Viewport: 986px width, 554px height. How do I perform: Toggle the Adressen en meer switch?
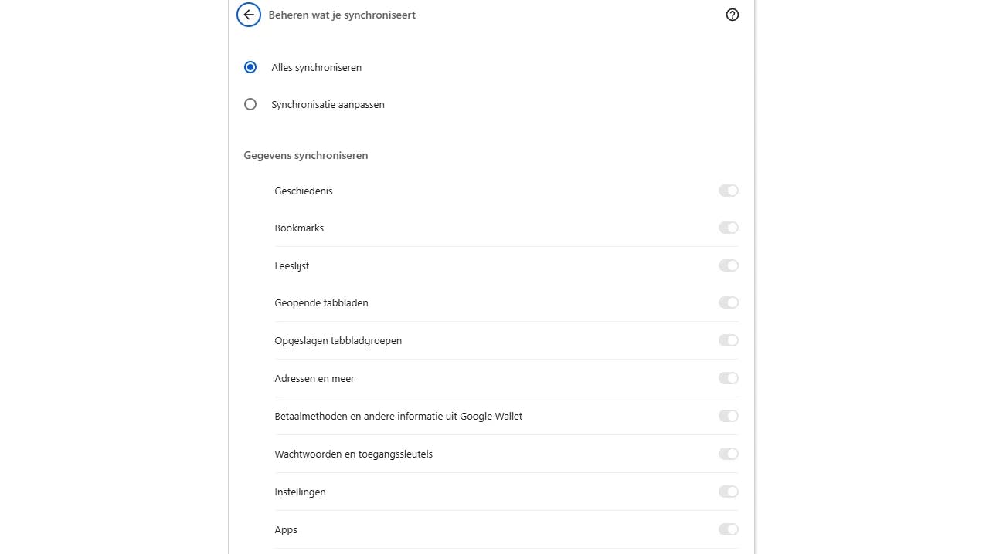click(x=728, y=378)
